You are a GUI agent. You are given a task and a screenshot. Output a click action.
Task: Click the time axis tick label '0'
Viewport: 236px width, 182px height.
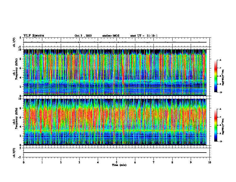tap(24, 162)
